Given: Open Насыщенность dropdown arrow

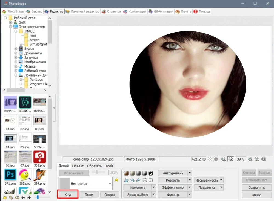Looking at the screenshot, I should [x=221, y=180].
